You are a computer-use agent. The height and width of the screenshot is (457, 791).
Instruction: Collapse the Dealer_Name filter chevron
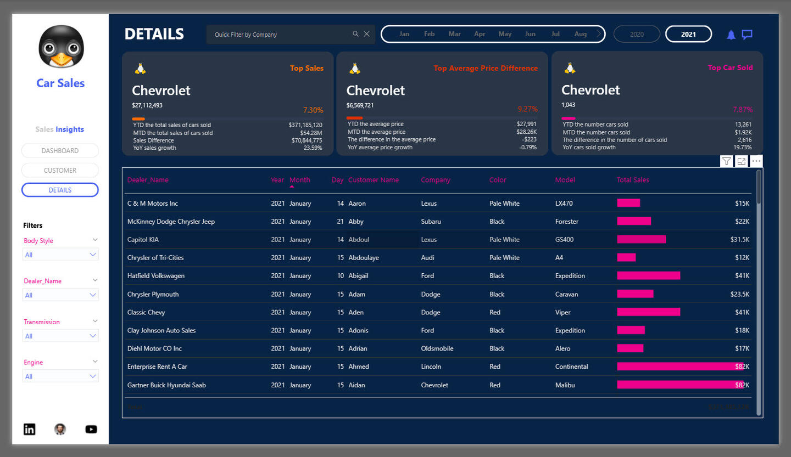coord(95,280)
